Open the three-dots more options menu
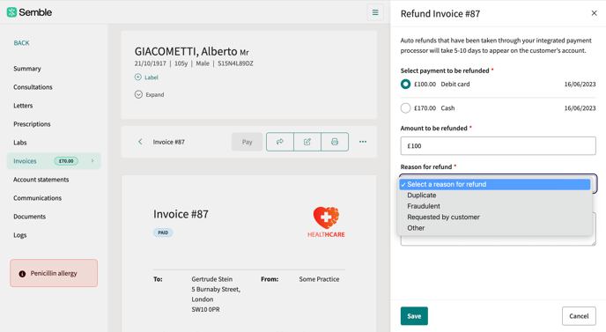Image resolution: width=606 pixels, height=332 pixels. click(x=363, y=142)
